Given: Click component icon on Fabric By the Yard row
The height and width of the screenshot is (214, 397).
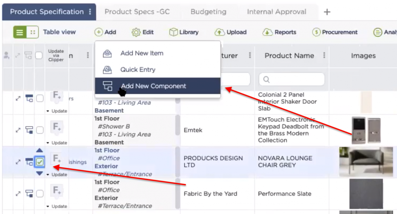Looking at the screenshot, I should 29,194.
